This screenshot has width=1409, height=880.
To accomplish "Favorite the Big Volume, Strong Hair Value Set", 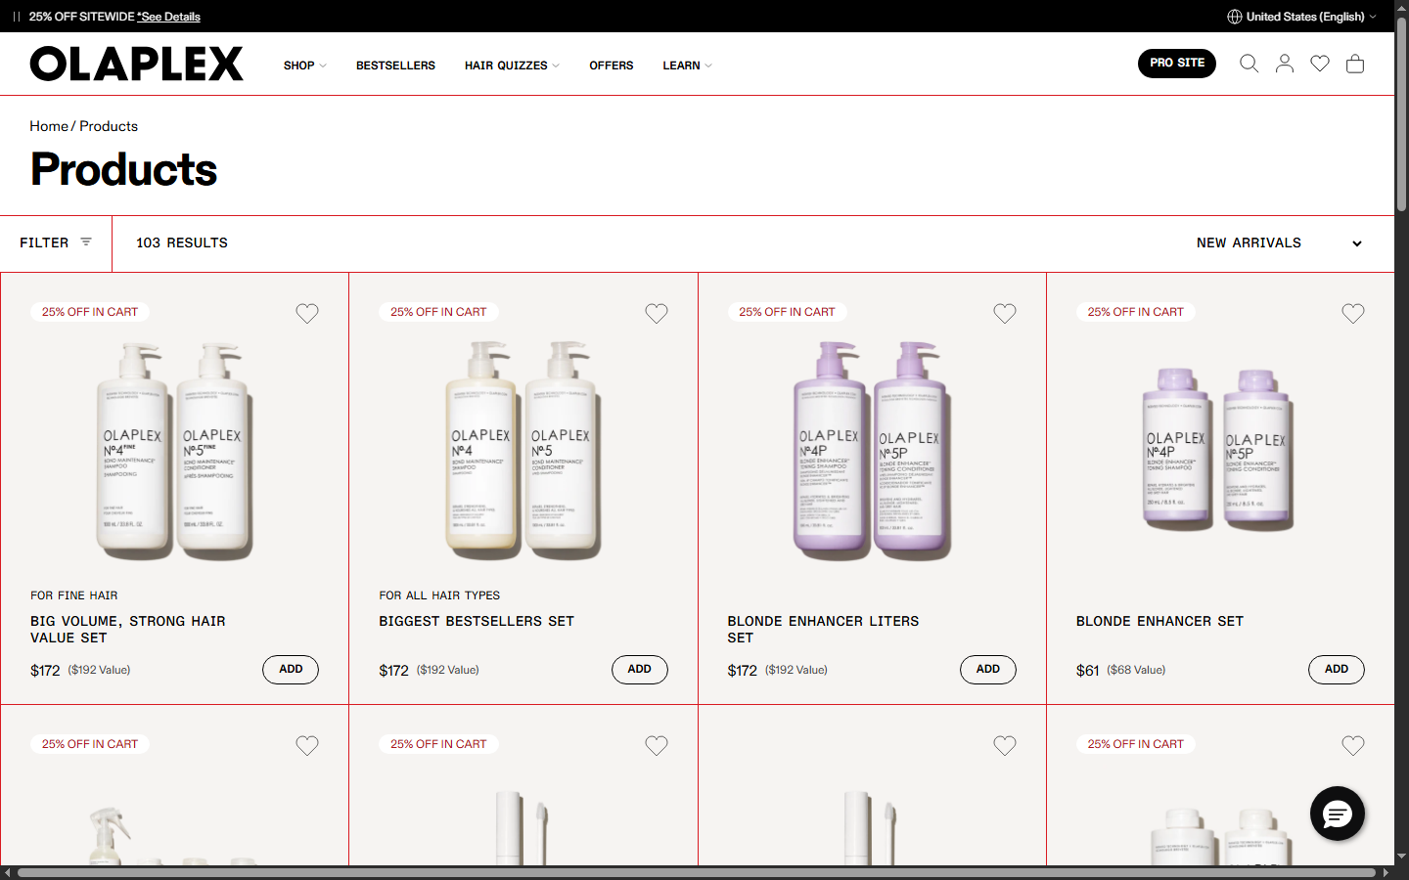I will (x=307, y=313).
